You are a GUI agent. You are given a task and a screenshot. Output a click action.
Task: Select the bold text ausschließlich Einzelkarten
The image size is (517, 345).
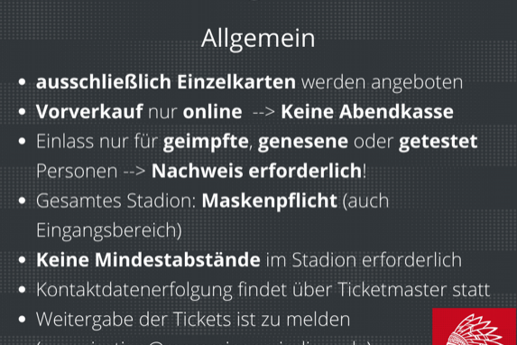[166, 82]
